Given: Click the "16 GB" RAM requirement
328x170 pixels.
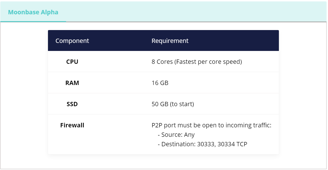Looking at the screenshot, I should 160,83.
